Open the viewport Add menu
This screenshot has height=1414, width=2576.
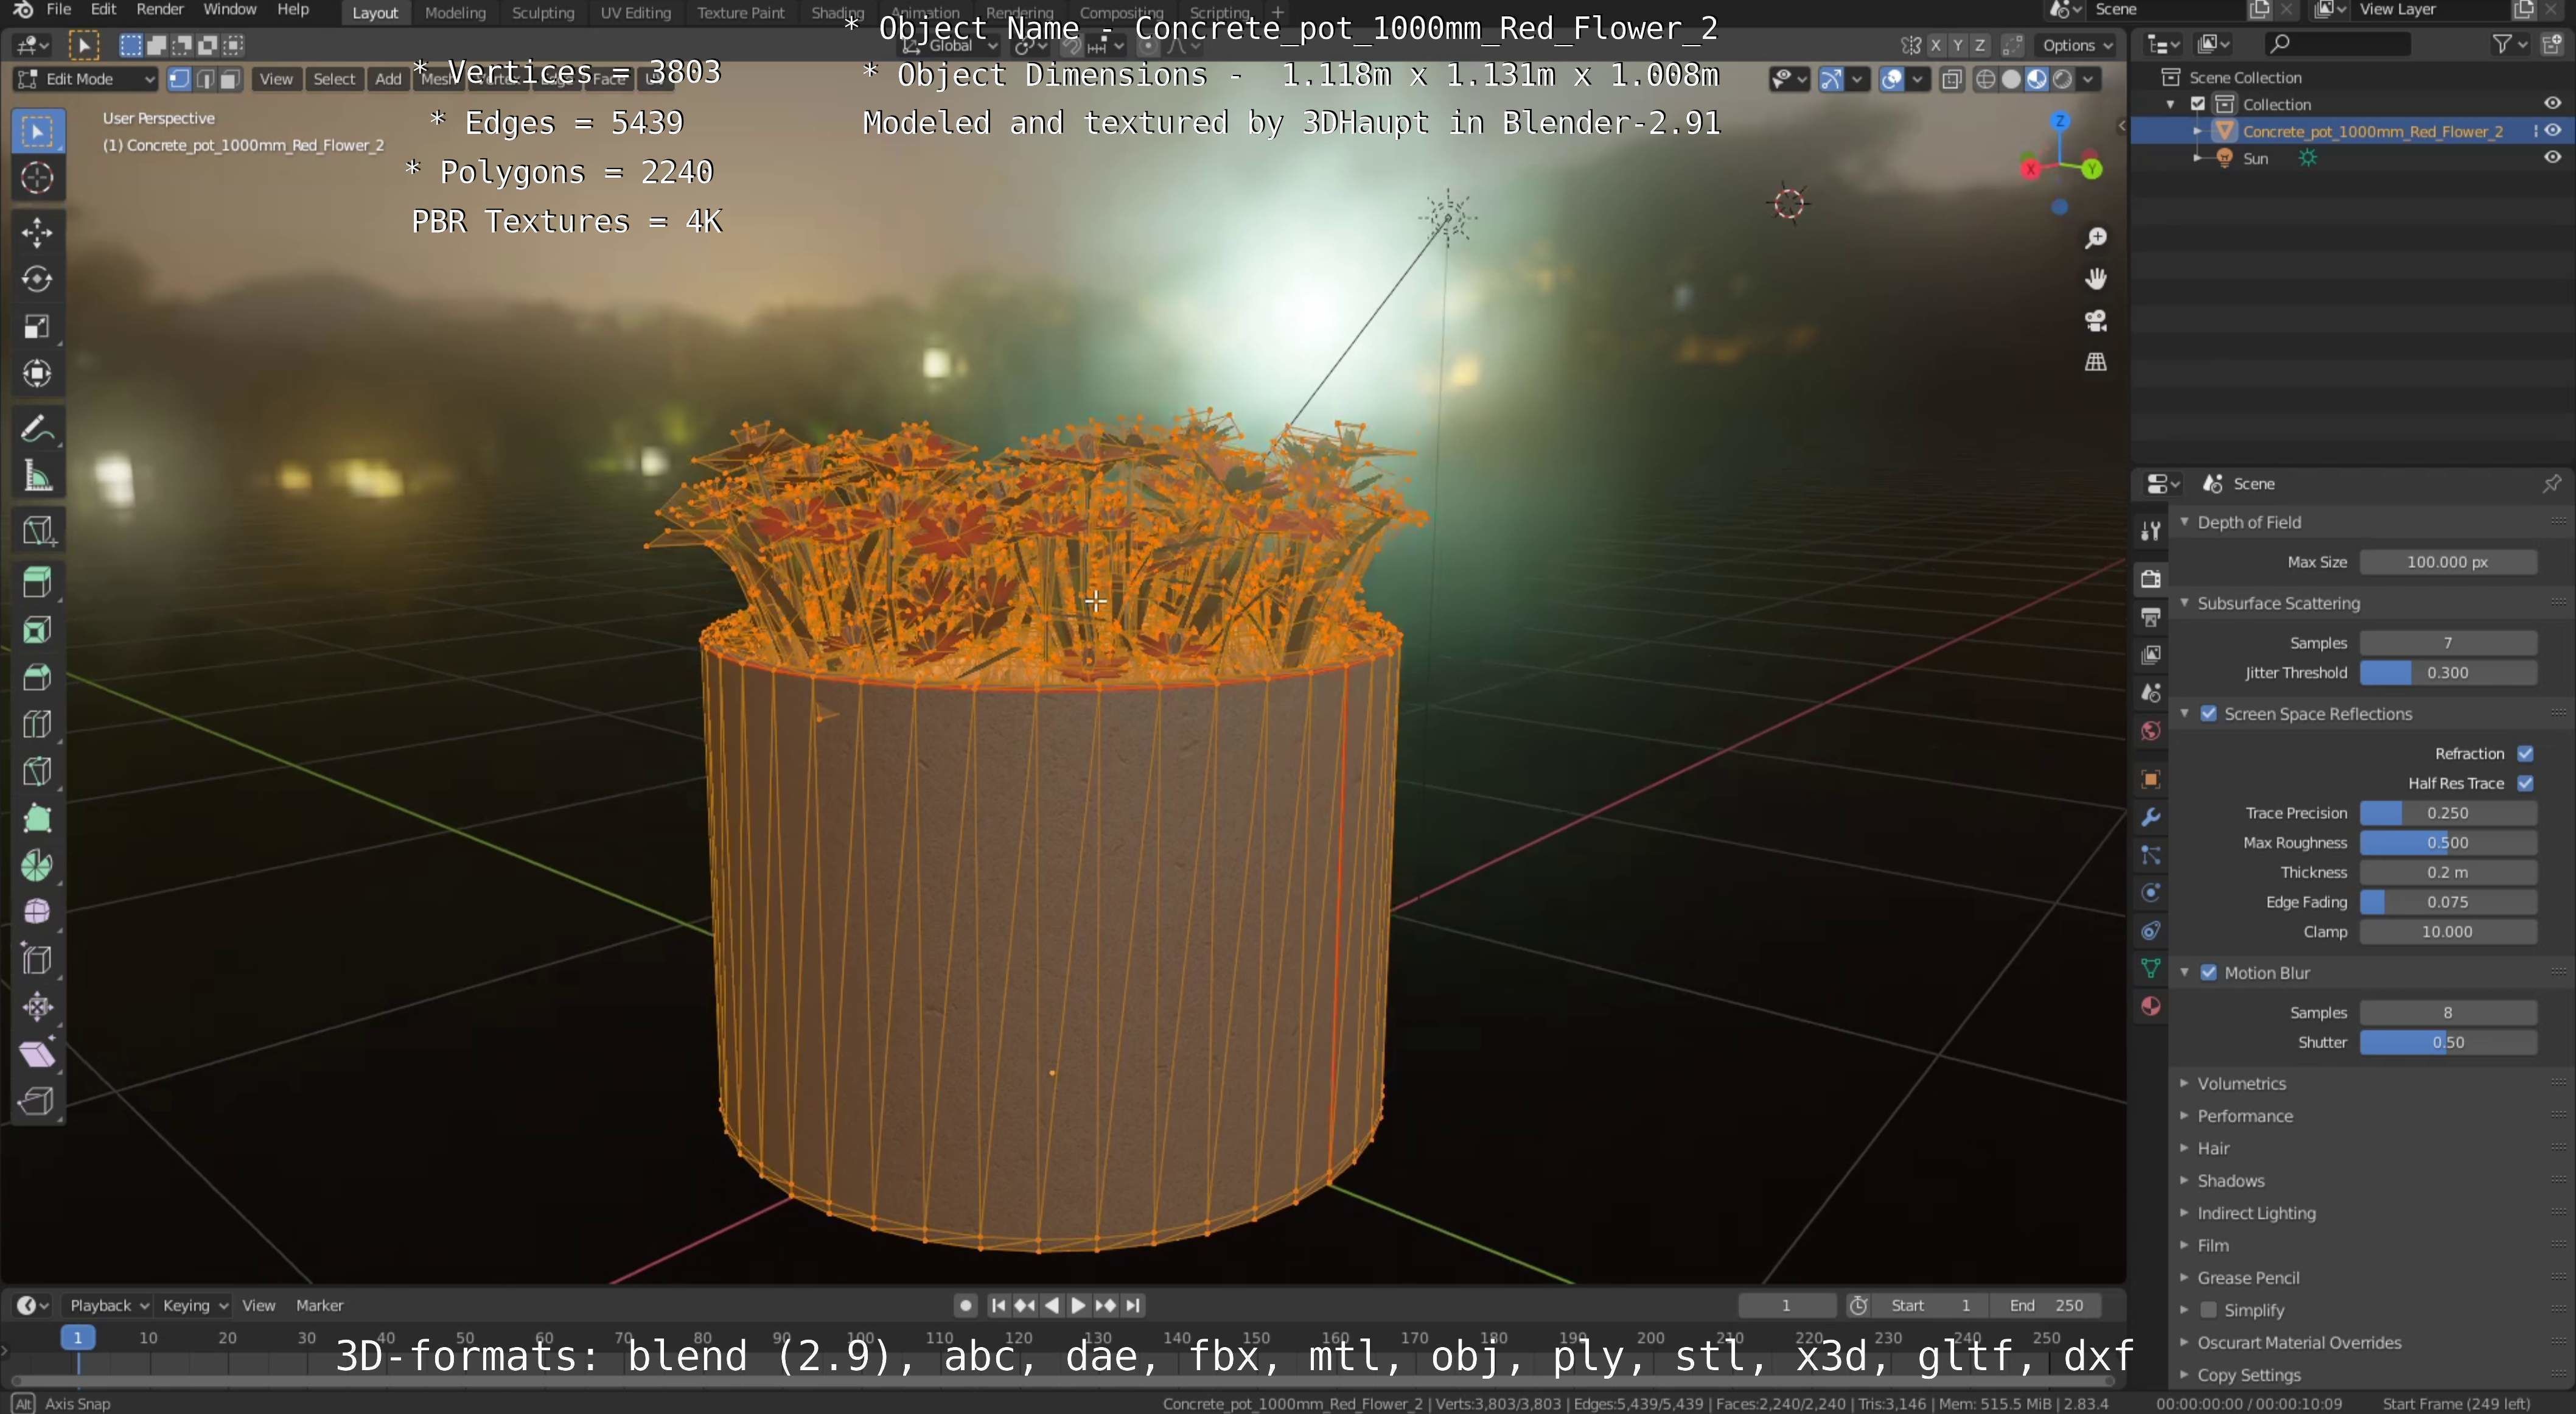tap(388, 79)
